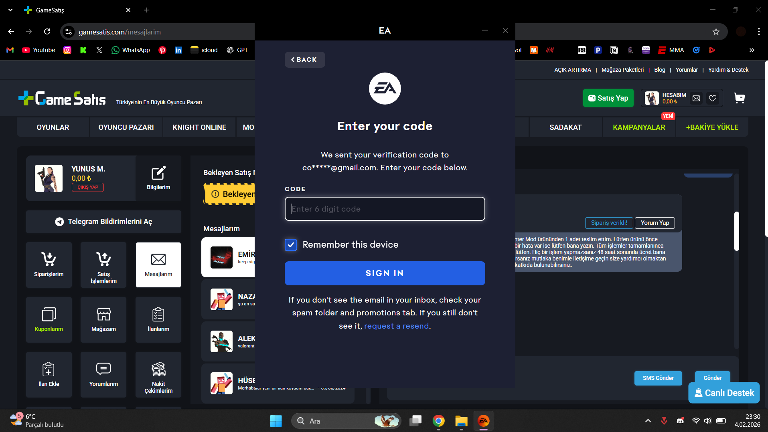
Task: Open File Explorer from the taskbar
Action: (x=461, y=421)
